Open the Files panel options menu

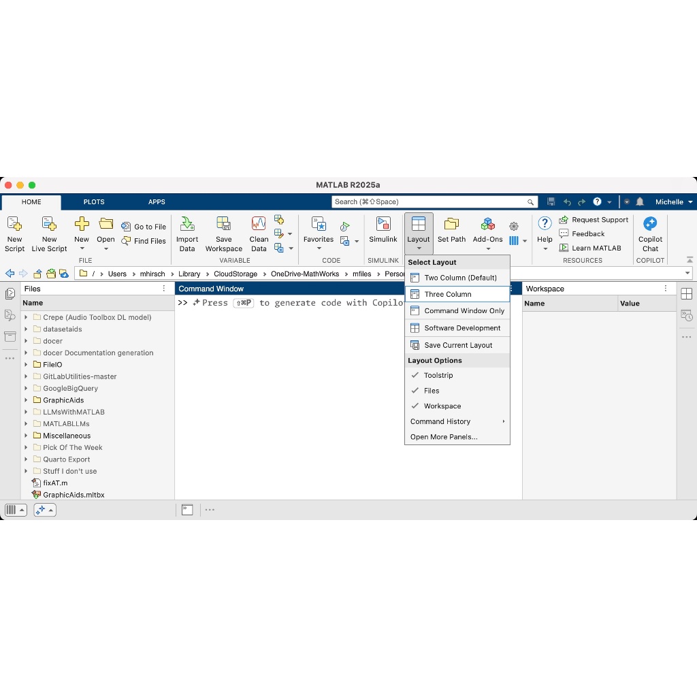point(164,289)
